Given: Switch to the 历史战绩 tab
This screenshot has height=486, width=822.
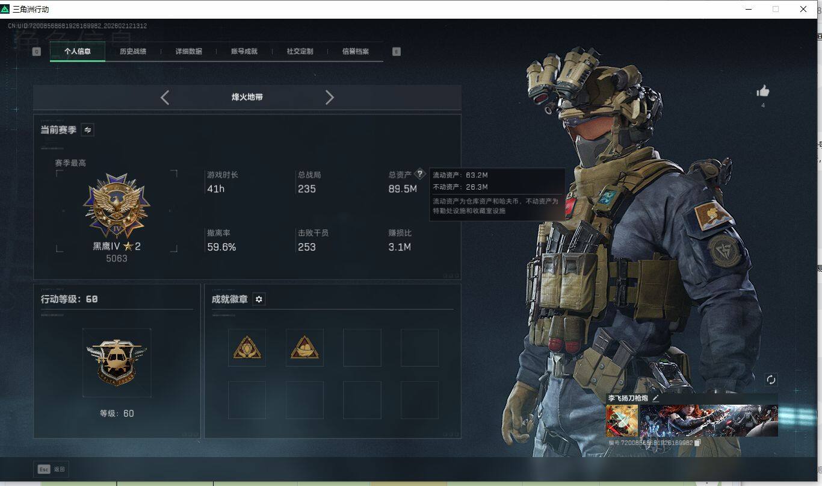Looking at the screenshot, I should [x=134, y=52].
